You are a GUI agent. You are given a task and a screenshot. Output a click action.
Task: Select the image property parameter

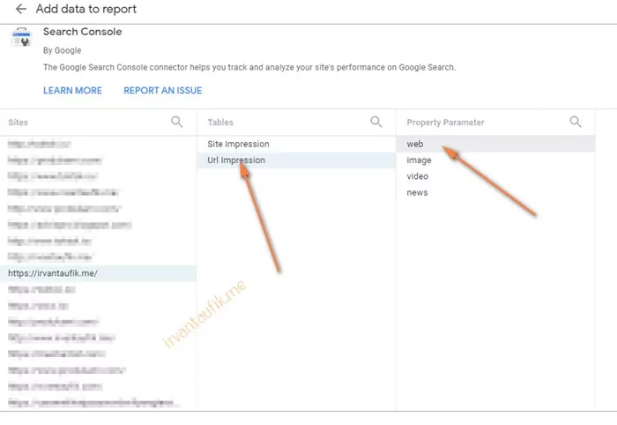pyautogui.click(x=495, y=160)
